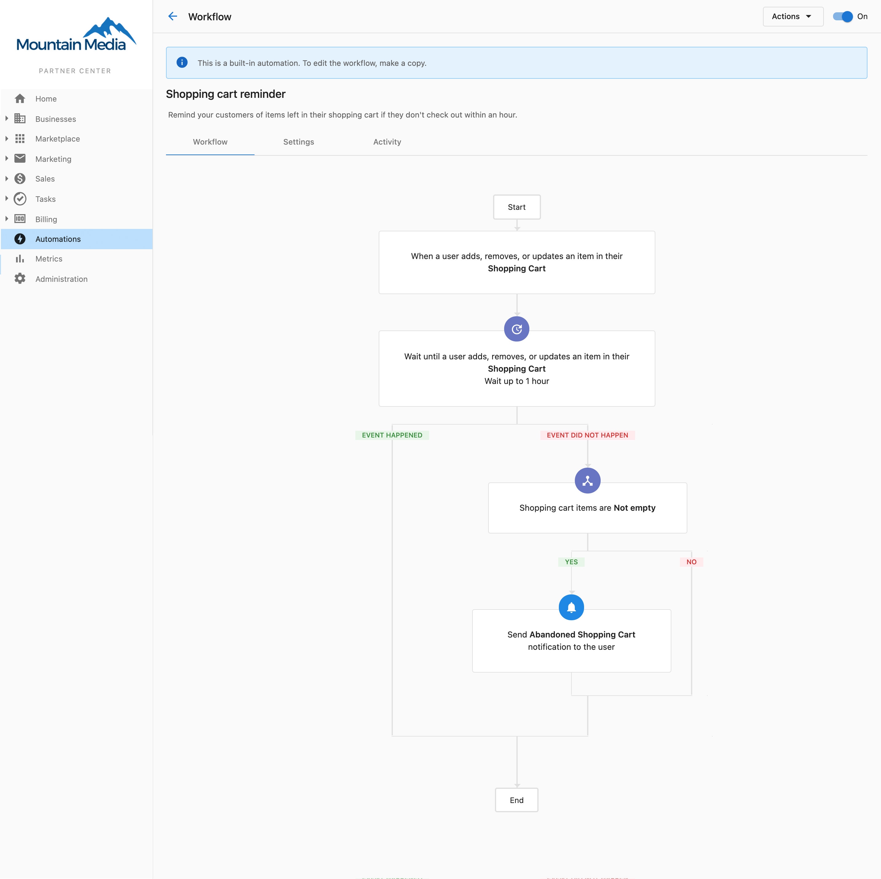Click the wait step clock icon
881x879 pixels.
tap(517, 329)
